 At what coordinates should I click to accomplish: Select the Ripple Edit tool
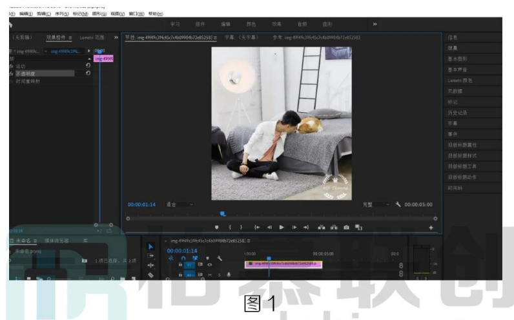(x=150, y=265)
